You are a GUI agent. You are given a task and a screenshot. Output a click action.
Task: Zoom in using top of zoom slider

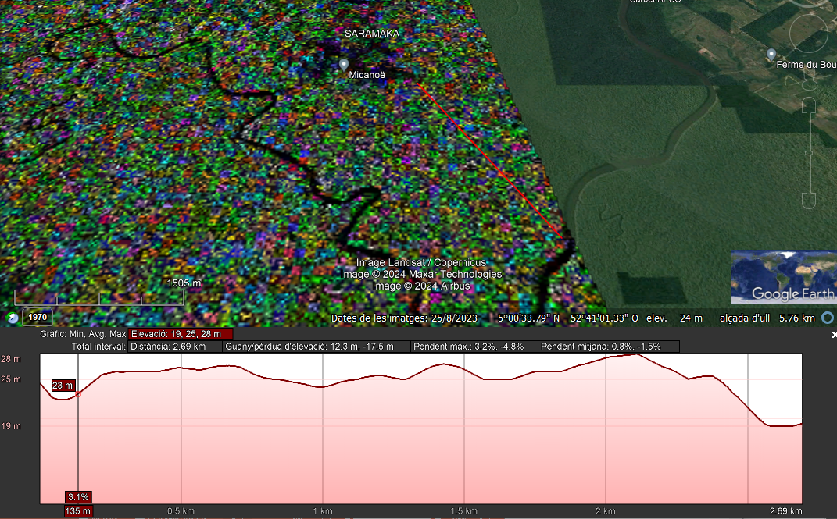click(810, 105)
